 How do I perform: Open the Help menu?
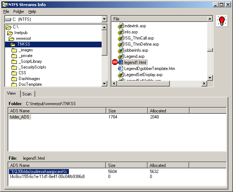pyautogui.click(x=32, y=11)
